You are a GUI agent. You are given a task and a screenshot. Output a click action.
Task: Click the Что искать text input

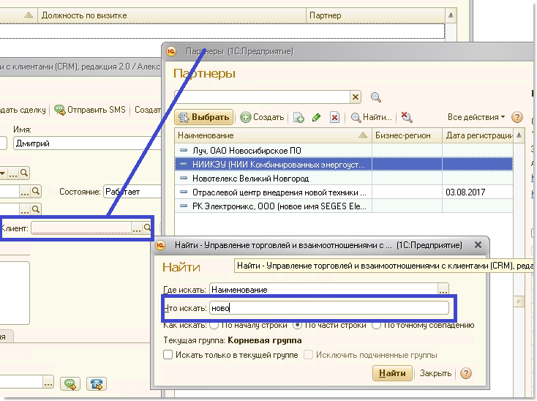[328, 308]
